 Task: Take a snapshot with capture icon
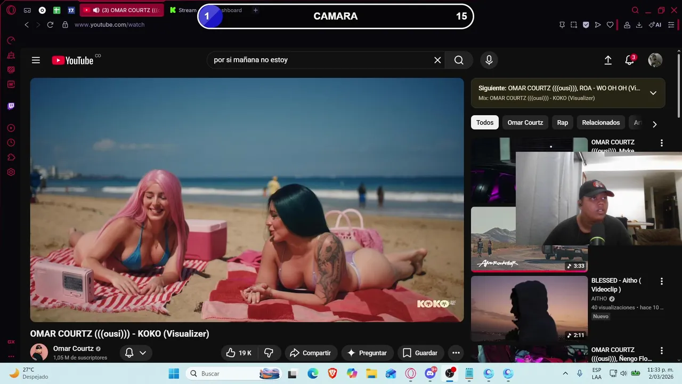[573, 25]
